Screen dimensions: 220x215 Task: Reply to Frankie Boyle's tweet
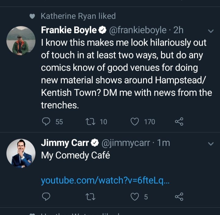(46, 122)
